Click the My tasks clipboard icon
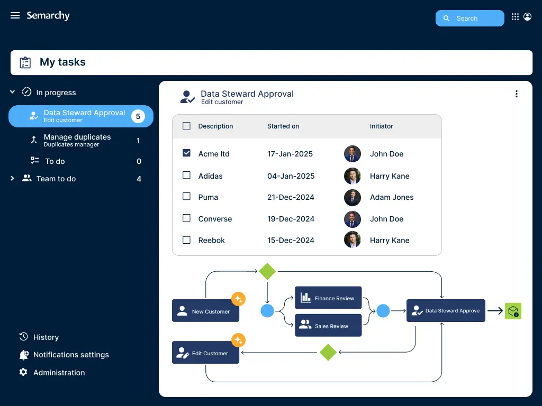Screen dimensions: 542x406 pyautogui.click(x=25, y=62)
